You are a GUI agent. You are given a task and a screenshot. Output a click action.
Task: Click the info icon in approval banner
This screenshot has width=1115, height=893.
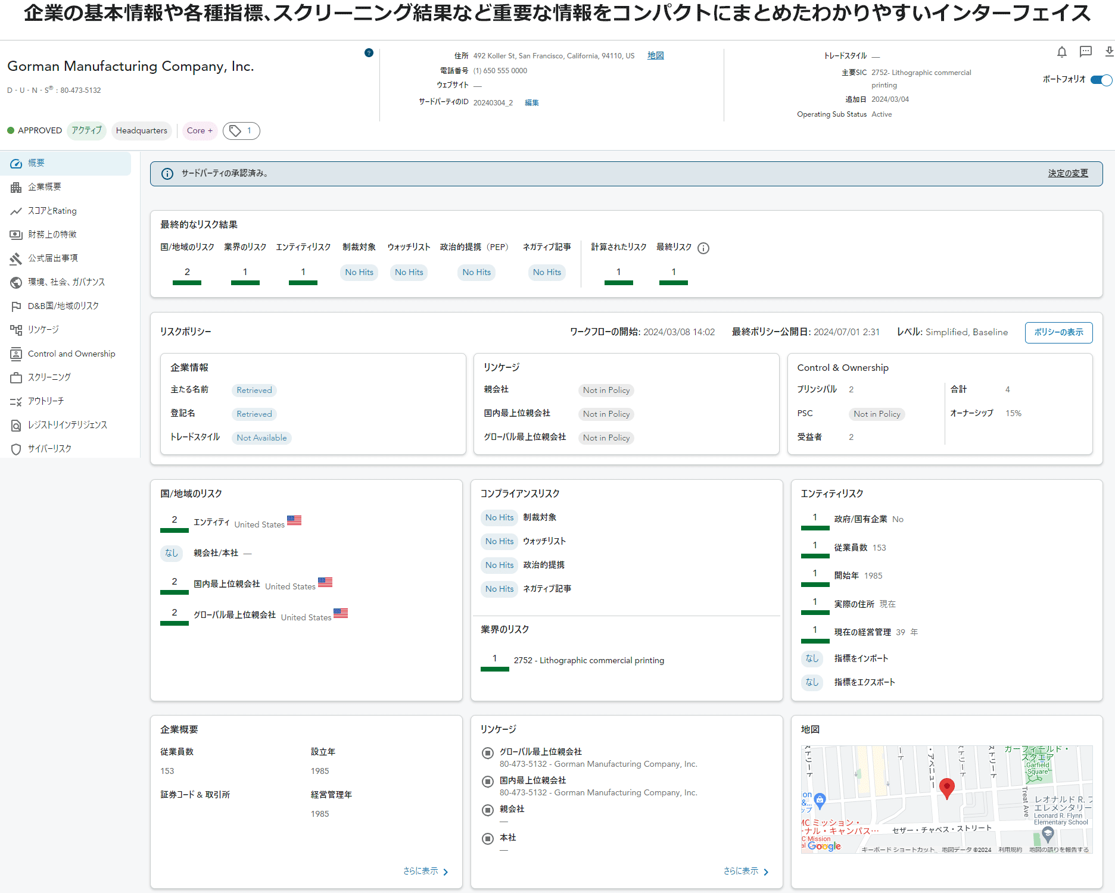coord(167,174)
